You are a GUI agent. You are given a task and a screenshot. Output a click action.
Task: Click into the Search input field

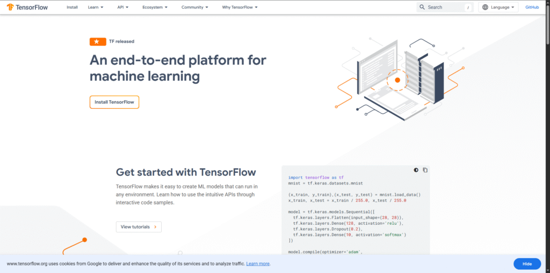click(x=445, y=7)
